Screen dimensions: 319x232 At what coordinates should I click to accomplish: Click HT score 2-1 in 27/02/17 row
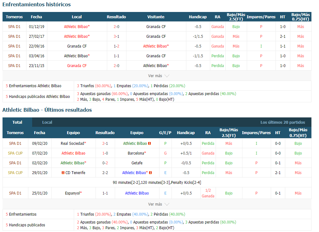[283, 37]
